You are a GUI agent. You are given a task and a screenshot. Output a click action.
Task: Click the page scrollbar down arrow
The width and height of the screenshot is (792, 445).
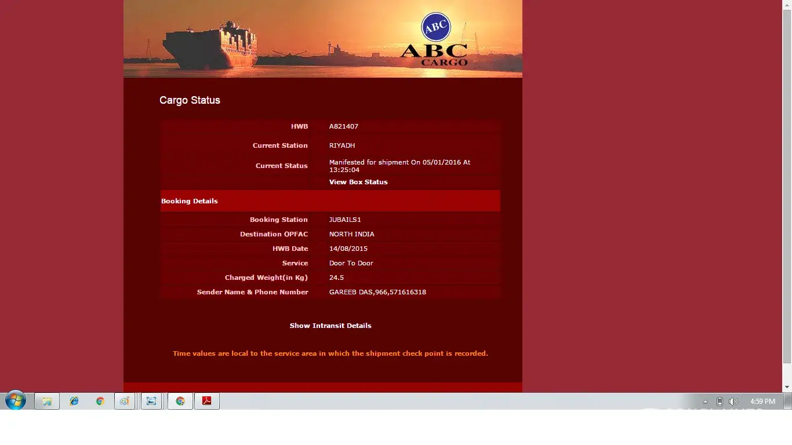pyautogui.click(x=787, y=387)
